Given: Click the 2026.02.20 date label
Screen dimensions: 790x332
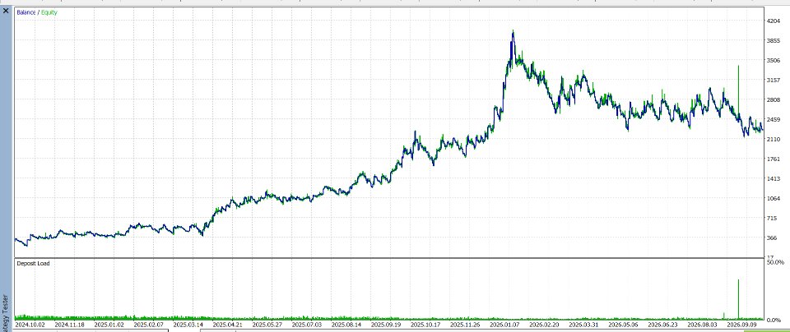Looking at the screenshot, I should coord(544,325).
